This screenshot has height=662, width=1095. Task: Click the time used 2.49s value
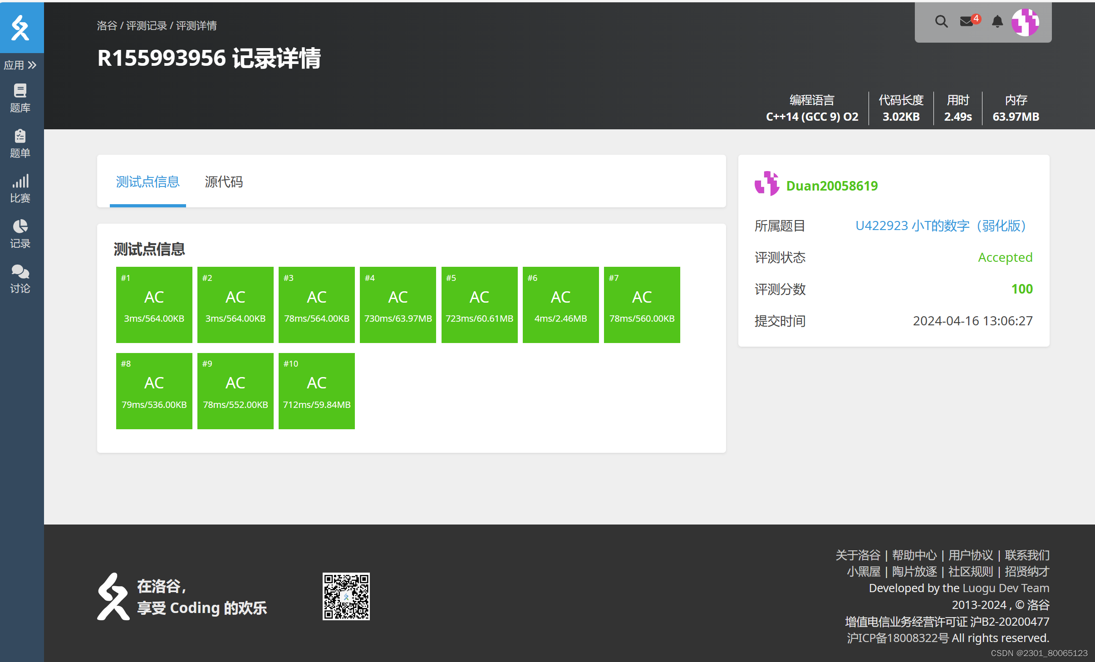(x=958, y=117)
